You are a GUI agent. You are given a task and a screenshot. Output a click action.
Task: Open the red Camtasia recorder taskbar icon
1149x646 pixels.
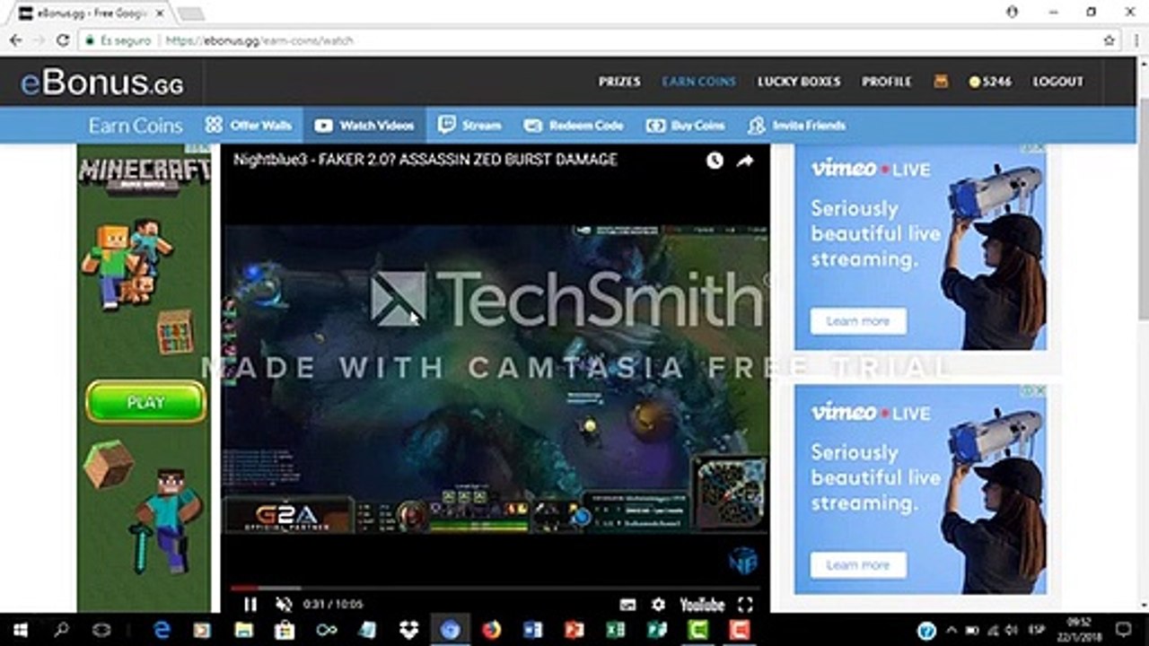[740, 630]
